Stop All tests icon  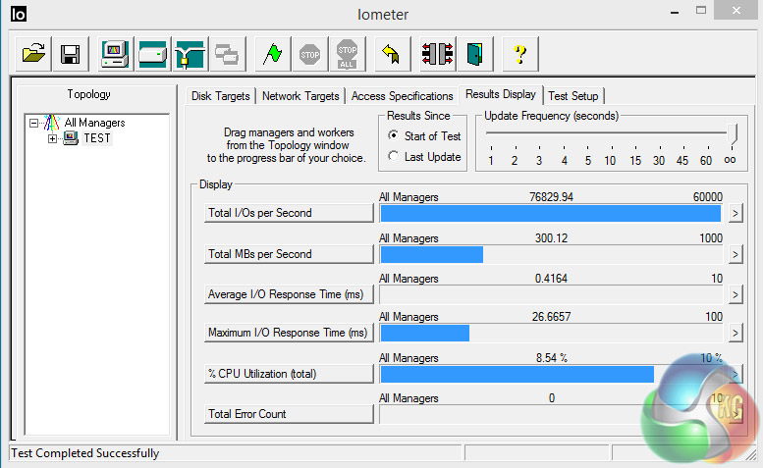(347, 54)
